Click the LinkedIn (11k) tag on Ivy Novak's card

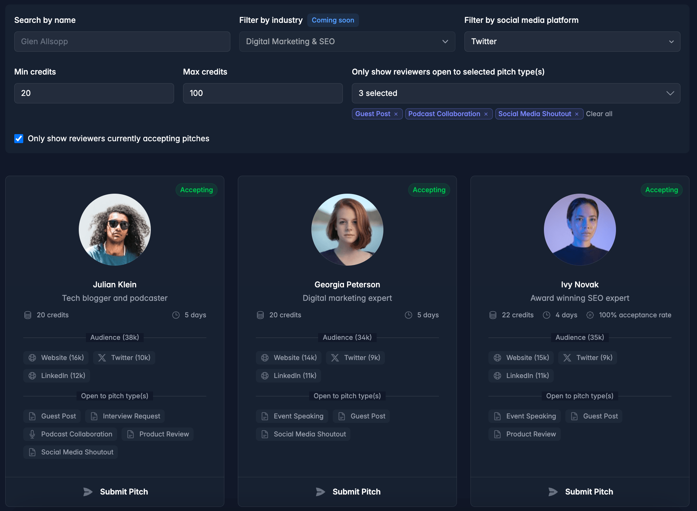pos(521,376)
